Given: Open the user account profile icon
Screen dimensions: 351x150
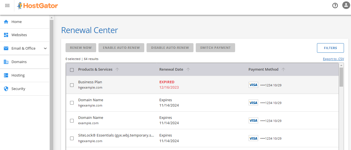Looking at the screenshot, I should click(346, 5).
